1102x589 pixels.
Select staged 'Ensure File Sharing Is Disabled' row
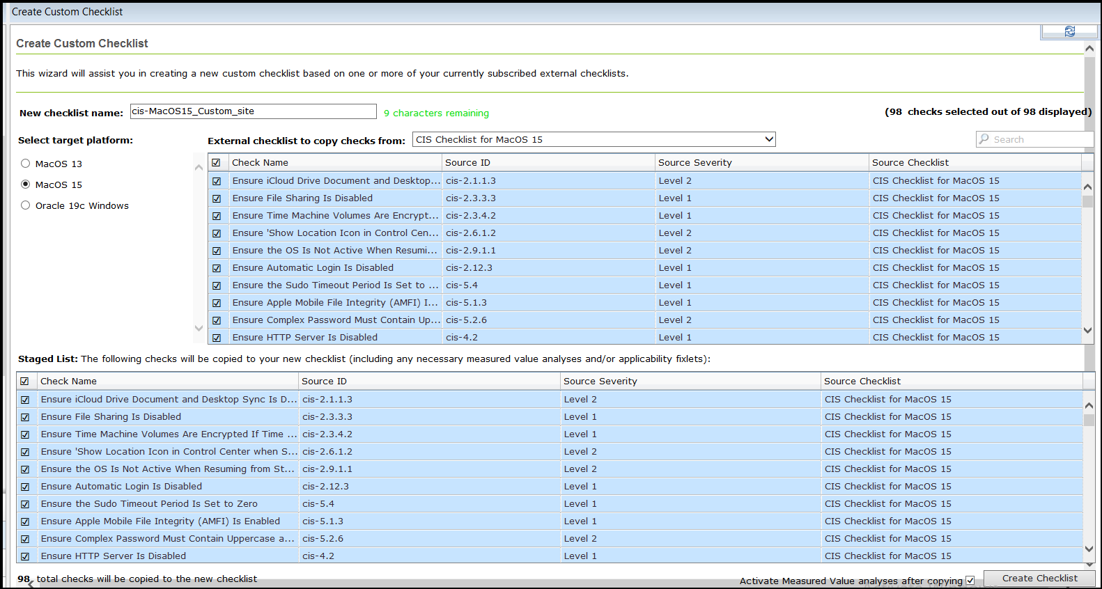pyautogui.click(x=550, y=416)
